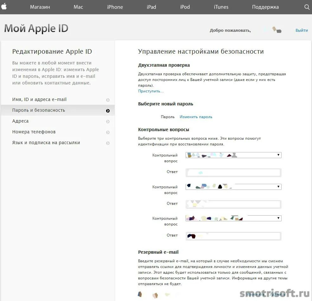
Task: Click the Мой Apple ID page title
Action: point(36,29)
